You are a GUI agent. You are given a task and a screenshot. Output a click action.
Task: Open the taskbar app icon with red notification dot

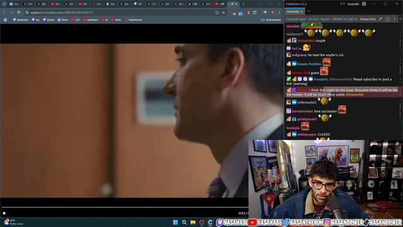[x=201, y=223]
